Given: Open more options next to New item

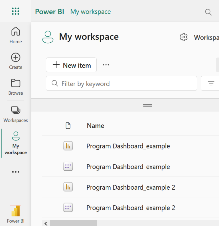Looking at the screenshot, I should [x=106, y=65].
